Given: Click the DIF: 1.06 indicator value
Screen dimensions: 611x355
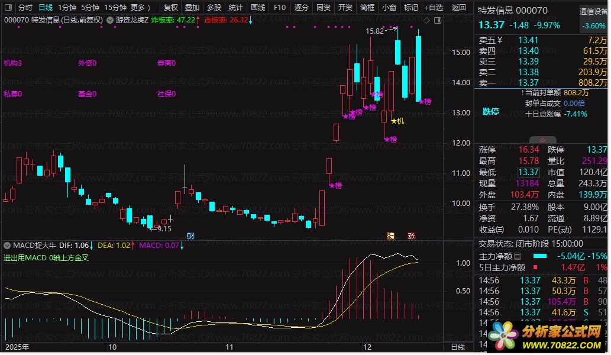Looking at the screenshot, I should point(76,246).
